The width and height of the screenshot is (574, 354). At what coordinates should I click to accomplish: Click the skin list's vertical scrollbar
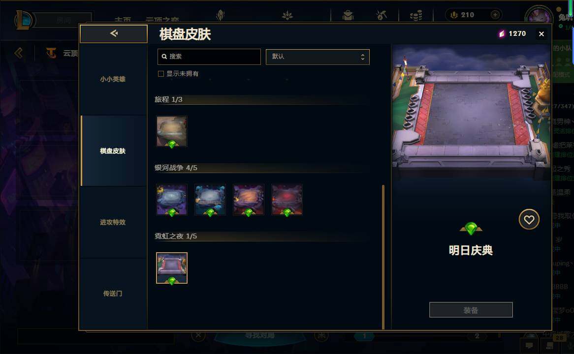[383, 257]
